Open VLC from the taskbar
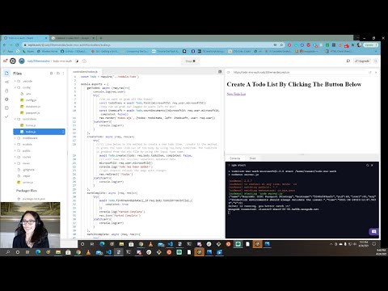Screen dimensions: 388x291 point(88,252)
